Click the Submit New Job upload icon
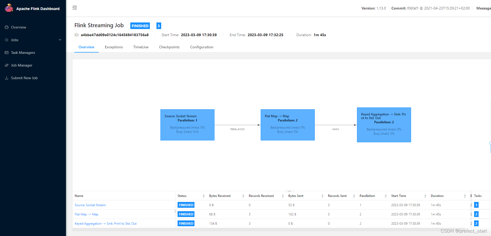Image resolution: width=491 pixels, height=236 pixels. click(7, 78)
